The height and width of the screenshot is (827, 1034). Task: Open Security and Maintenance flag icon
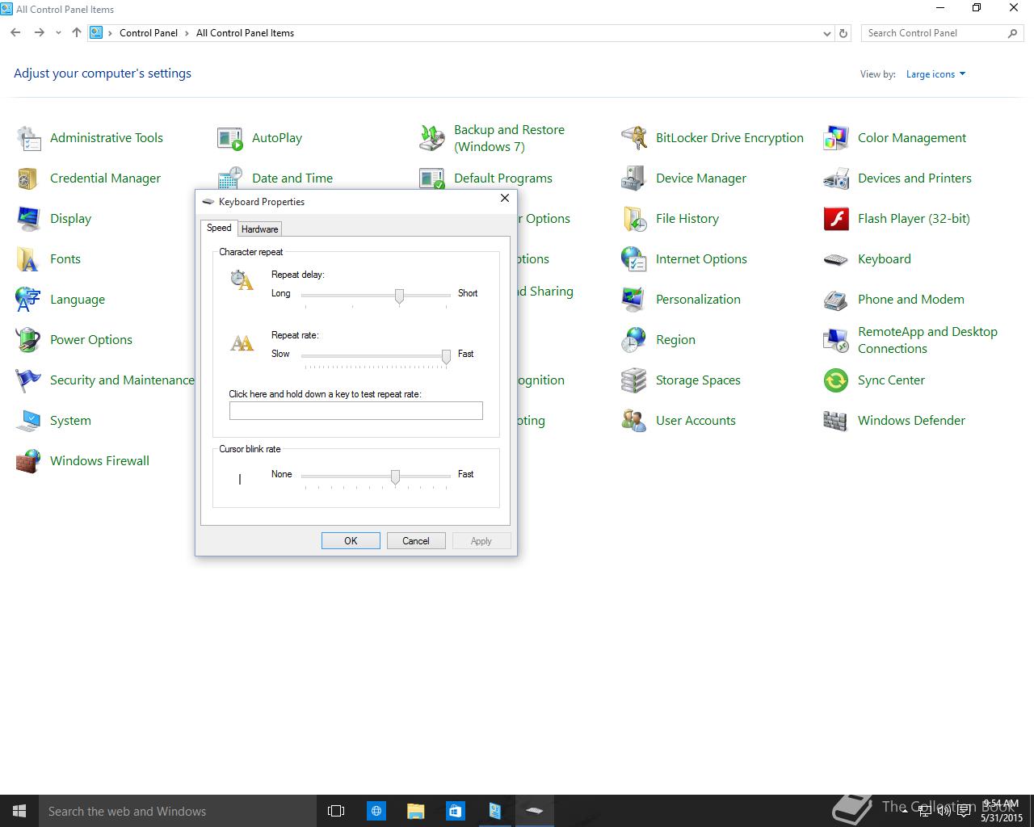pyautogui.click(x=28, y=380)
